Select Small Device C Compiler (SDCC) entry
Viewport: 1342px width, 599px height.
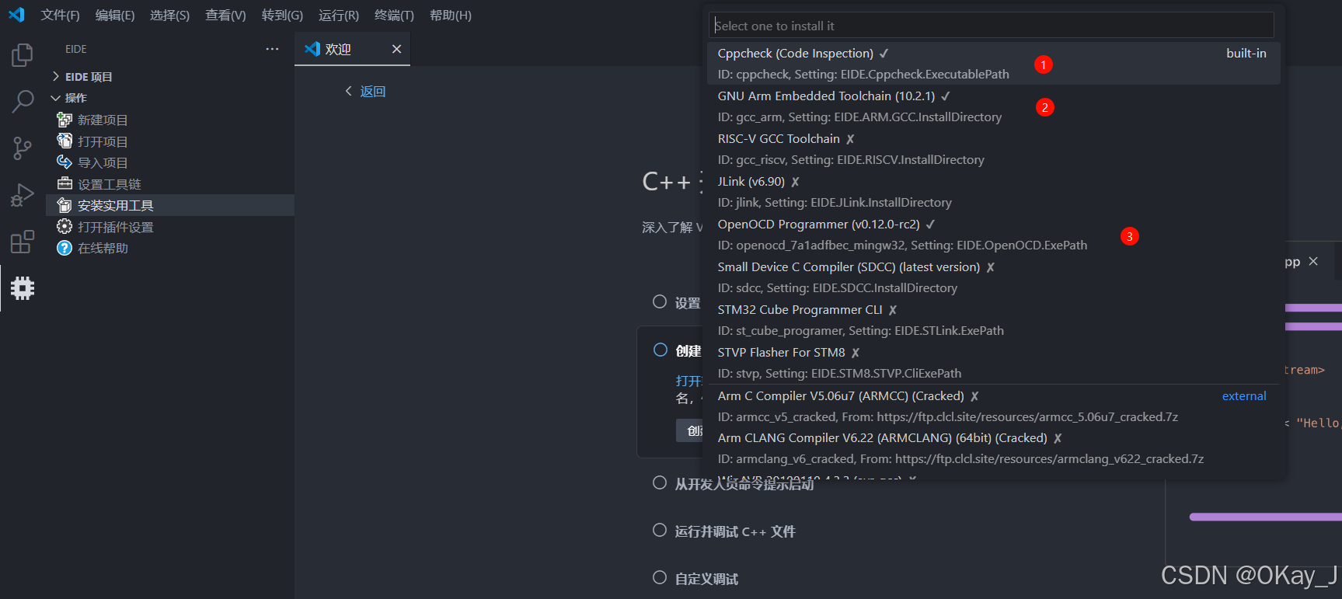click(994, 277)
